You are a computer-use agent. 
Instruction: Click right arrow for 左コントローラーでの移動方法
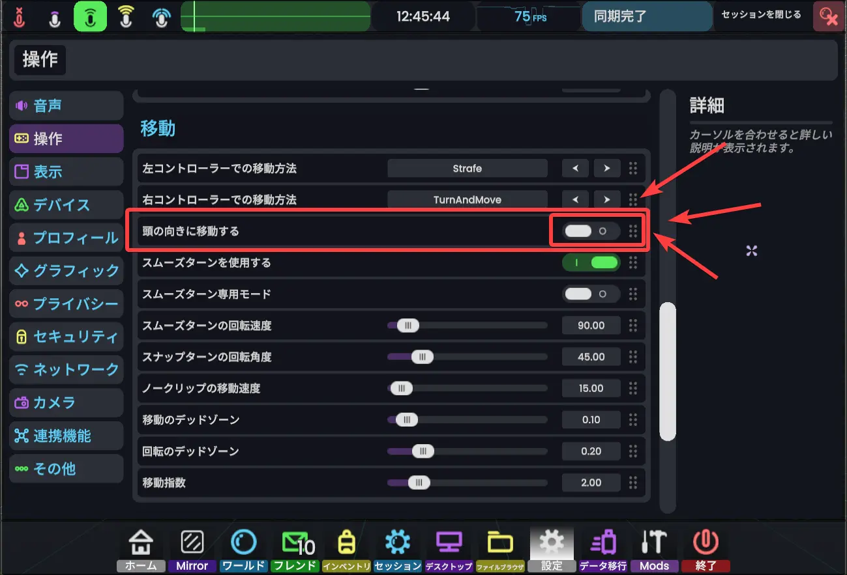pyautogui.click(x=606, y=168)
